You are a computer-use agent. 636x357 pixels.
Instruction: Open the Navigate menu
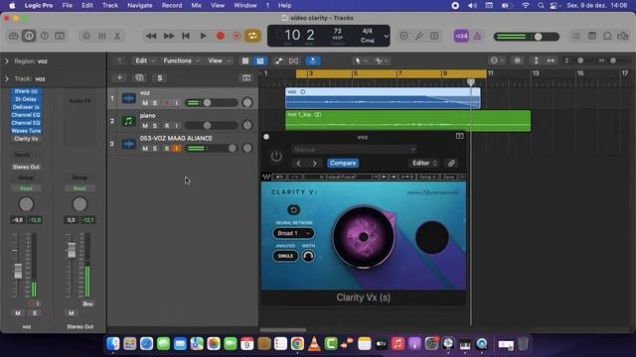[140, 5]
